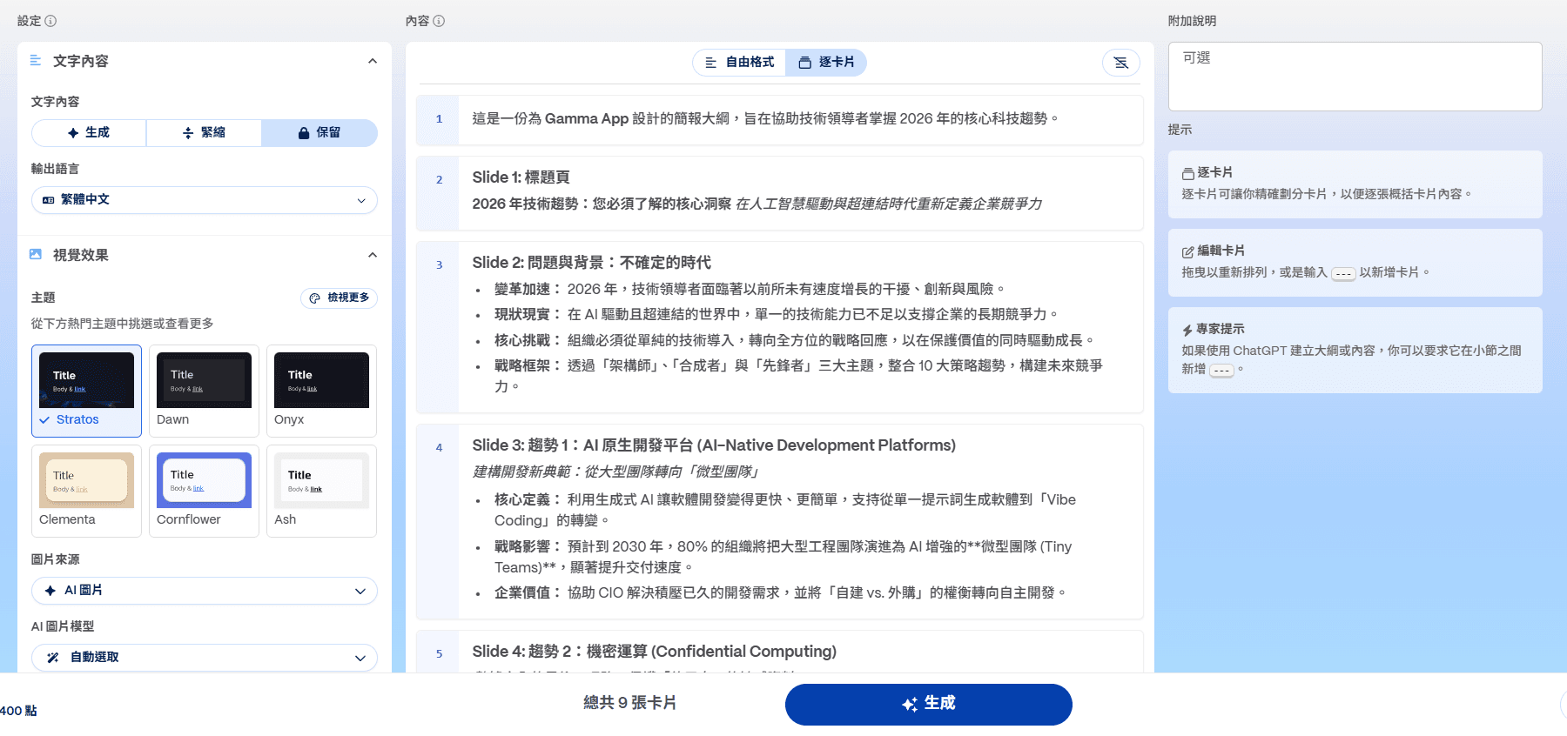This screenshot has width=1567, height=736.
Task: Click the '400 點' credits text
Action: pos(18,711)
